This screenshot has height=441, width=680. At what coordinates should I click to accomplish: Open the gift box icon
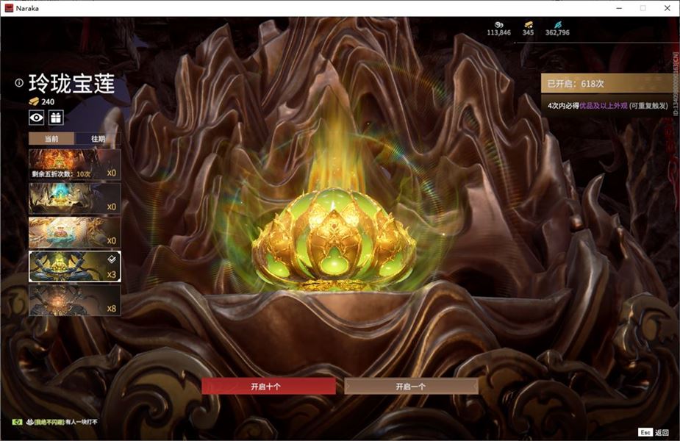coord(56,118)
